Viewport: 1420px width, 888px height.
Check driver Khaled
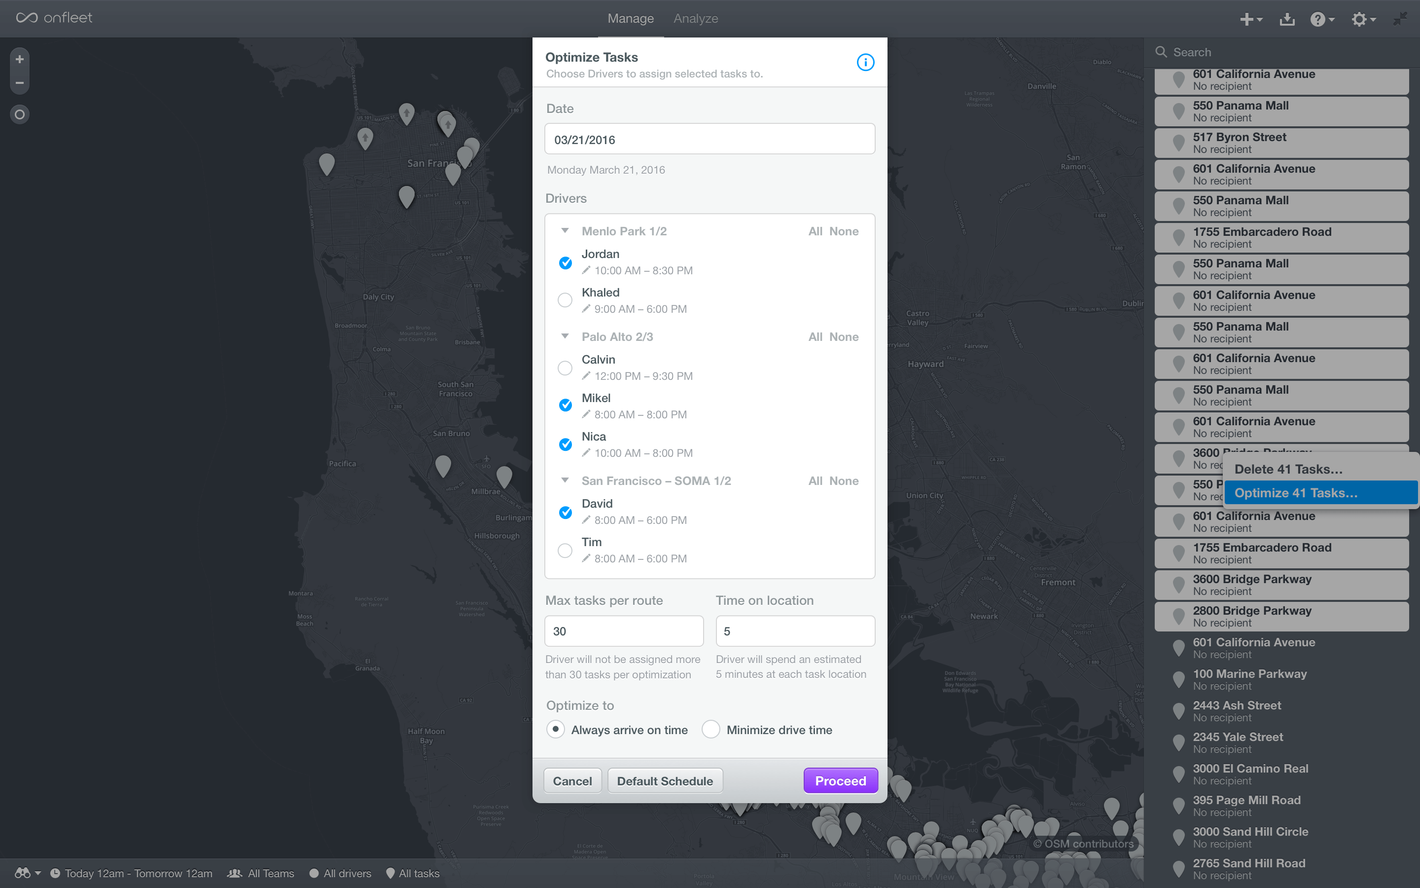coord(565,300)
